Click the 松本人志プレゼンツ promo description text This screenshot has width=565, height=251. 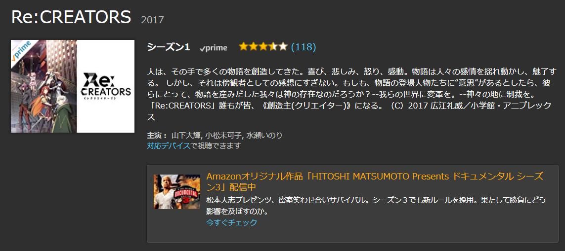[x=376, y=205]
